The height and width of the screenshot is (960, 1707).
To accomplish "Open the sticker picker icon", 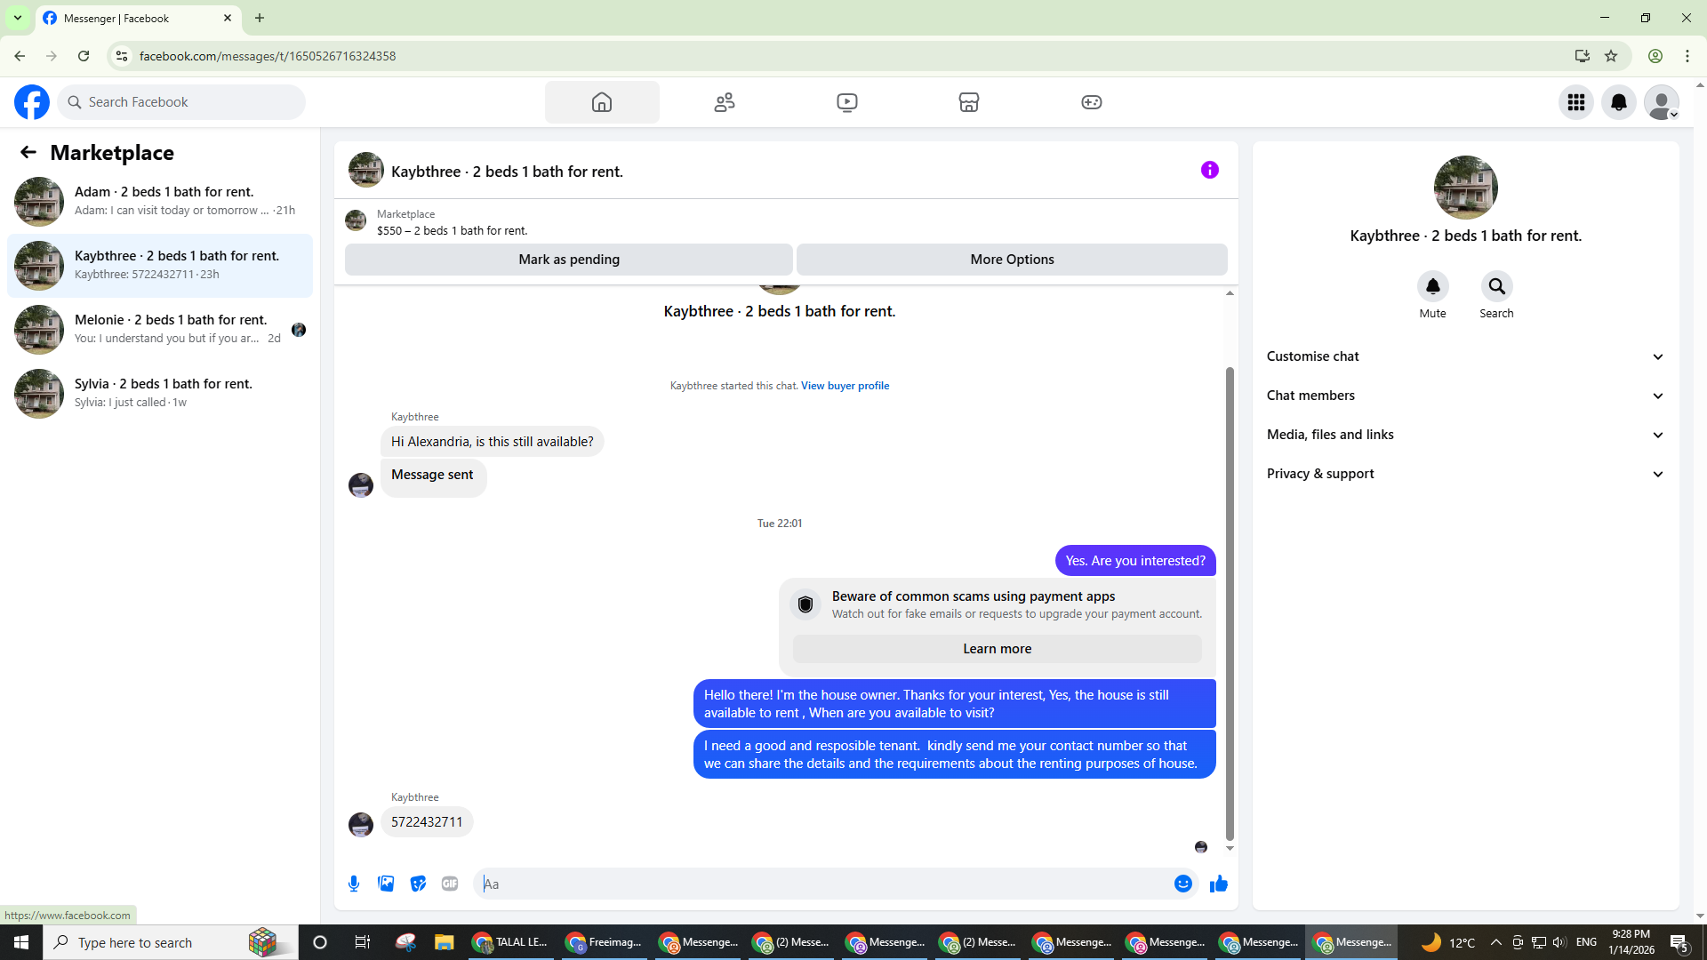I will click(x=418, y=884).
